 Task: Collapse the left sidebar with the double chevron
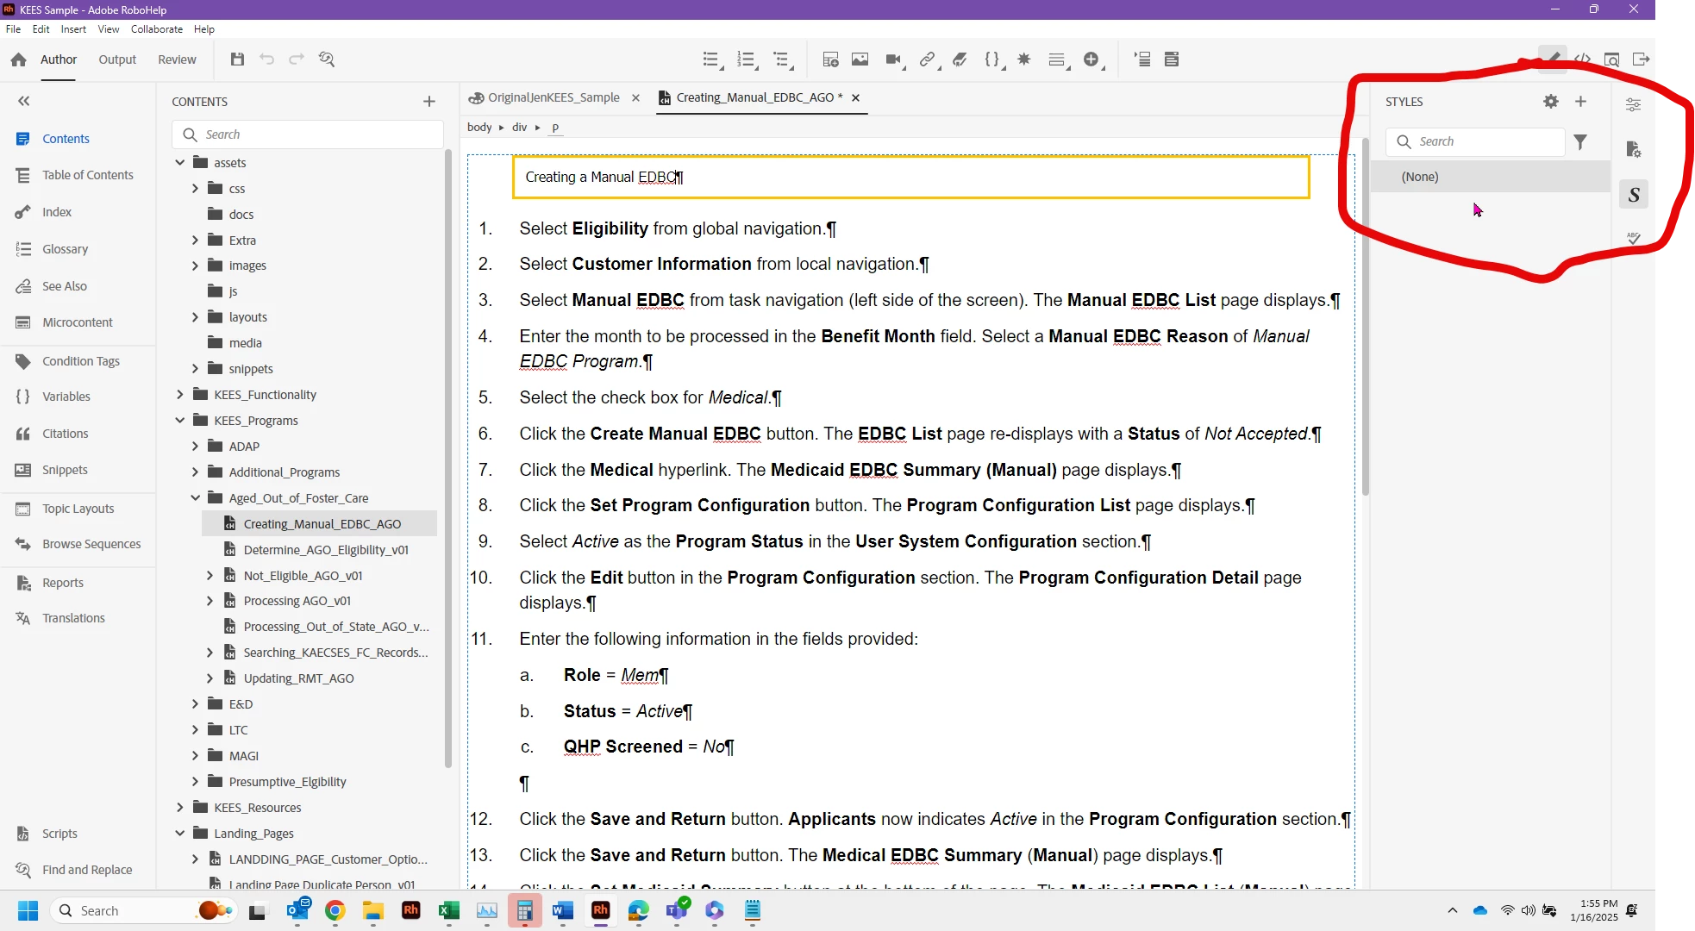click(24, 102)
